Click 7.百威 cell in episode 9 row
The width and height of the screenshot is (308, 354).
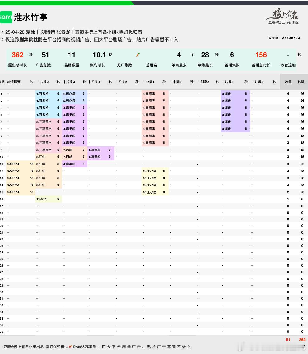point(68,150)
